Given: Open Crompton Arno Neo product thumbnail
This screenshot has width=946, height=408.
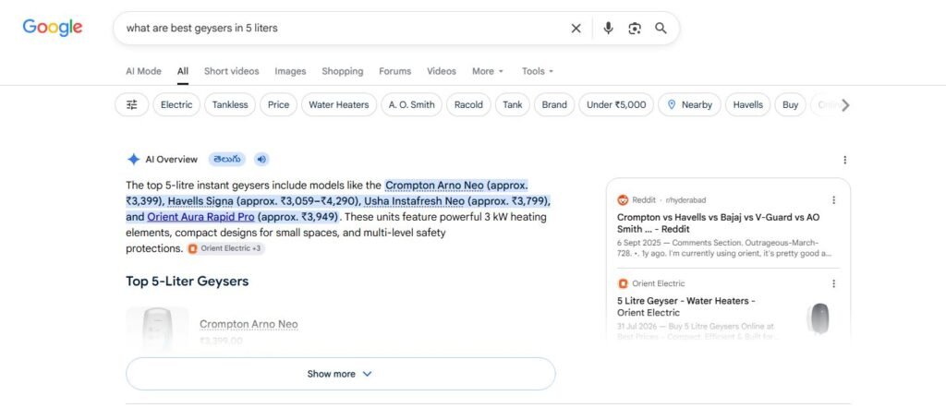Looking at the screenshot, I should click(x=157, y=329).
